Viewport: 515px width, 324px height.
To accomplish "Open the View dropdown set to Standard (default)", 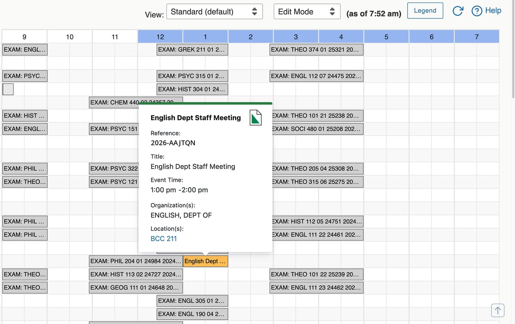I will tap(214, 12).
